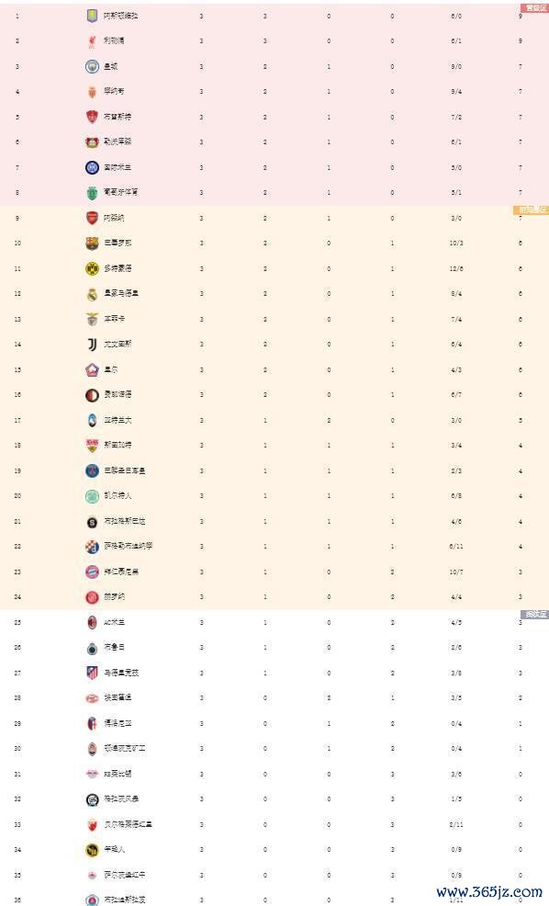Open the Paris Saint-Germain badge in row 19
Viewport: 549px width, 906px height.
pos(92,470)
